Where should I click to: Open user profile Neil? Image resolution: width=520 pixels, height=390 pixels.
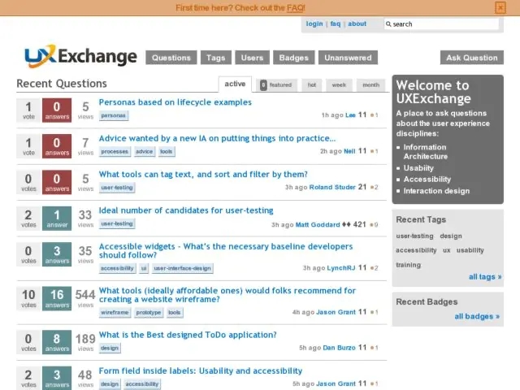[349, 151]
